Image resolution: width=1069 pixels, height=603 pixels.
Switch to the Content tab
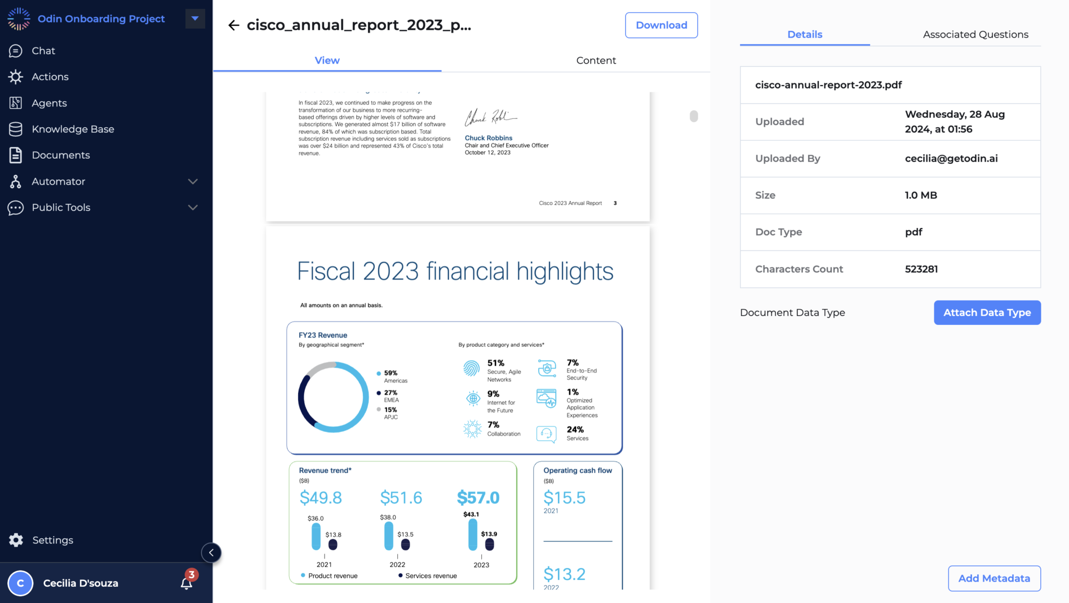[596, 61]
